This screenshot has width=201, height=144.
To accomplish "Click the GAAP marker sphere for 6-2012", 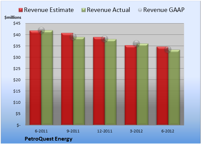I will pyautogui.click(x=168, y=49).
